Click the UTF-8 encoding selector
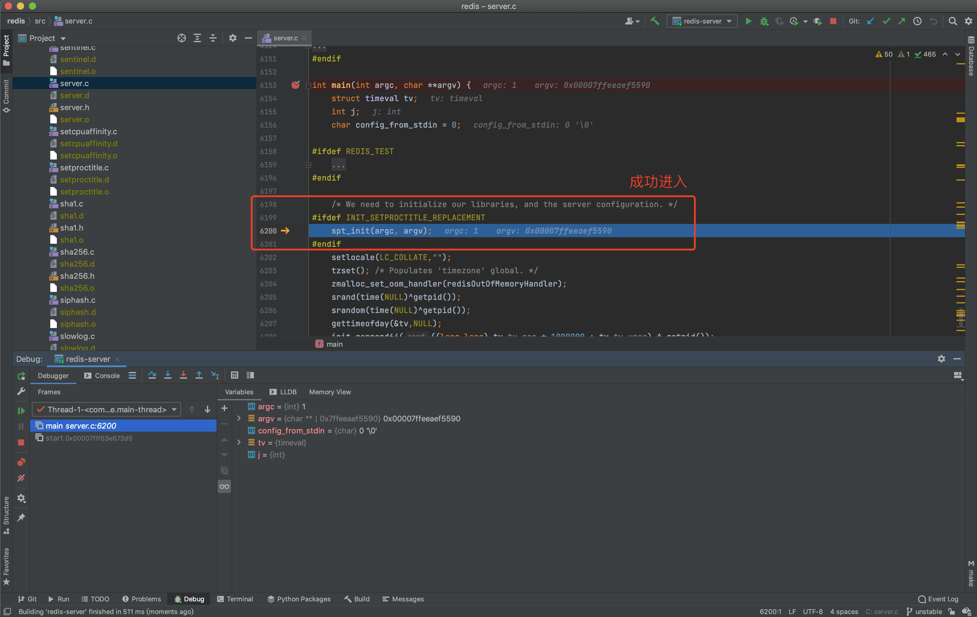The width and height of the screenshot is (977, 617). 813,611
